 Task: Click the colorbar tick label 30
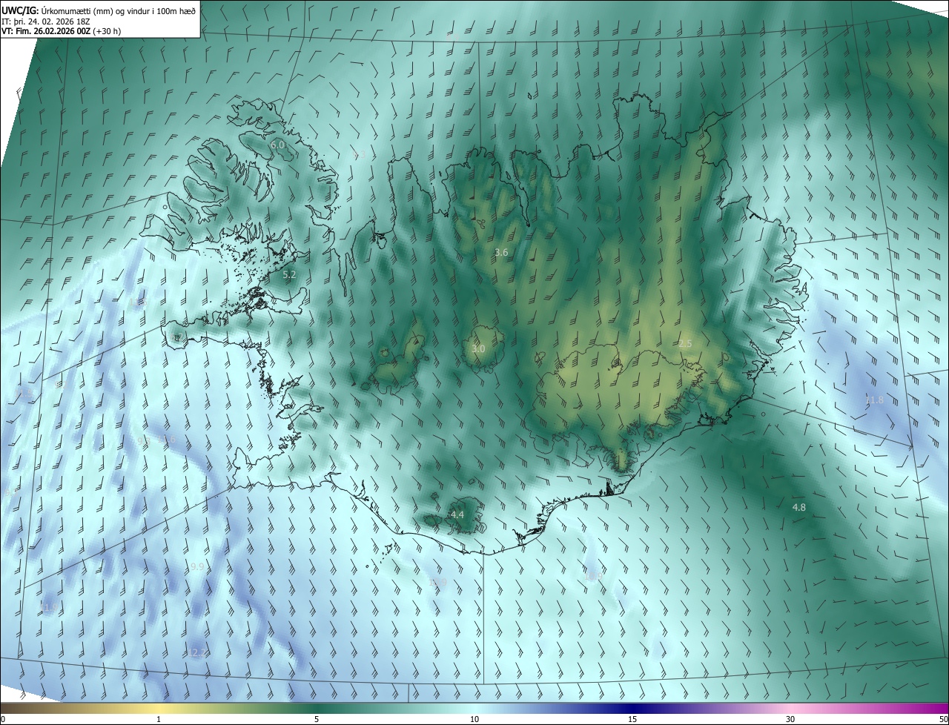click(790, 719)
